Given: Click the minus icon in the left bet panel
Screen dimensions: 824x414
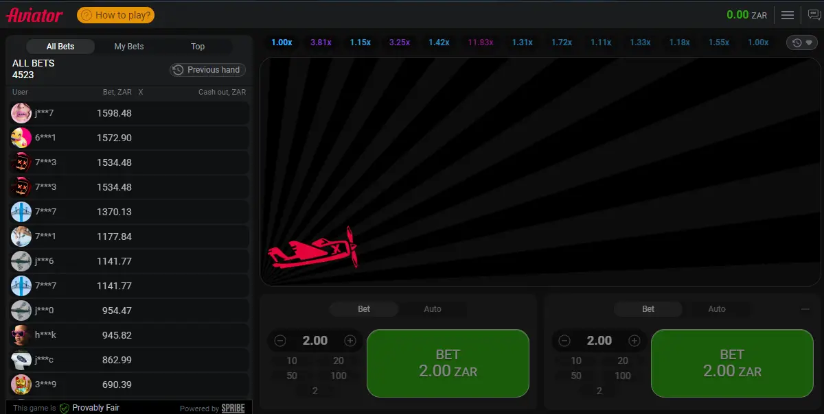Looking at the screenshot, I should pyautogui.click(x=280, y=341).
